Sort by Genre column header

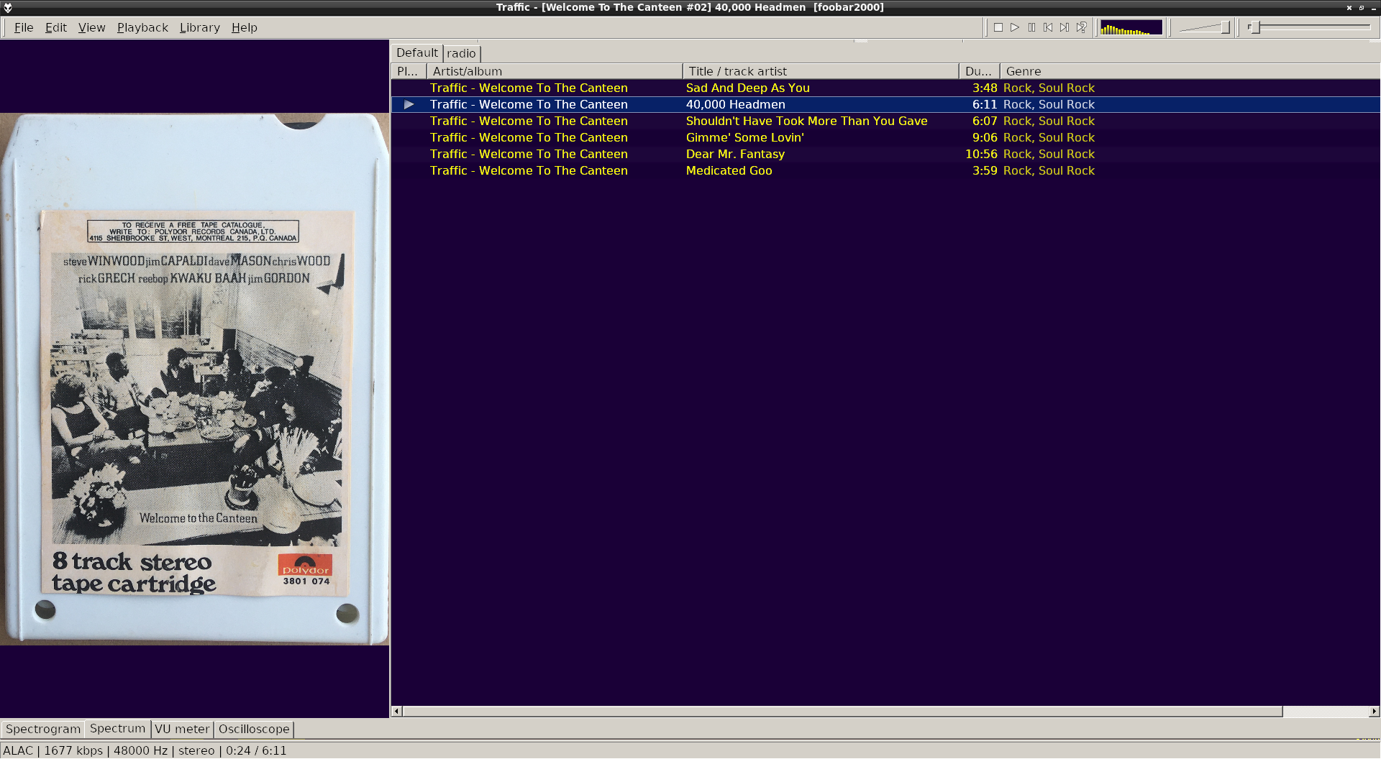[1190, 71]
